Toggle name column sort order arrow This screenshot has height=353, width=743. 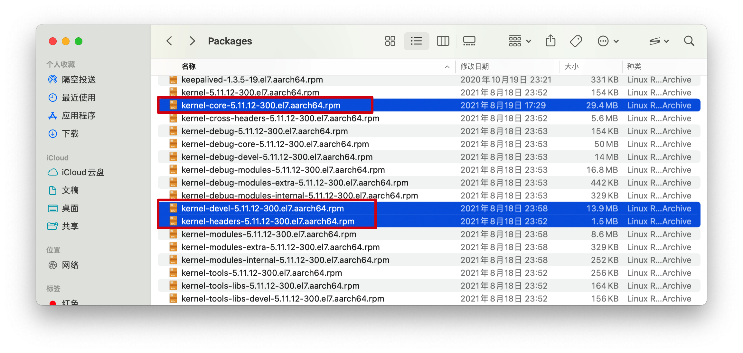pos(447,67)
